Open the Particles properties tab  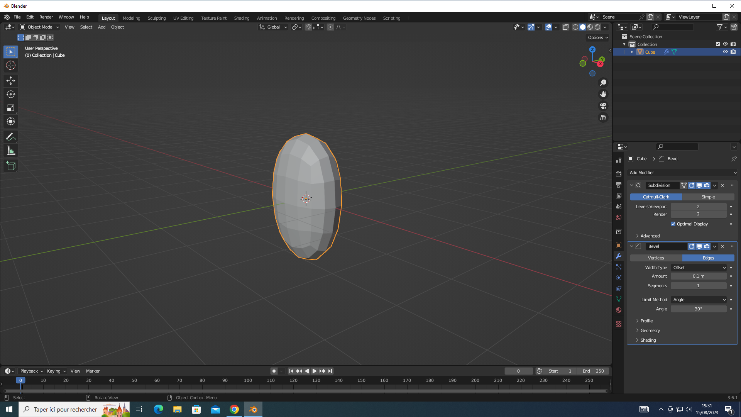click(619, 267)
